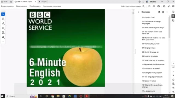Viewport: 175px width, 98px height.
Task: Open the Преобразовать menu
Action: [x=35, y=6]
